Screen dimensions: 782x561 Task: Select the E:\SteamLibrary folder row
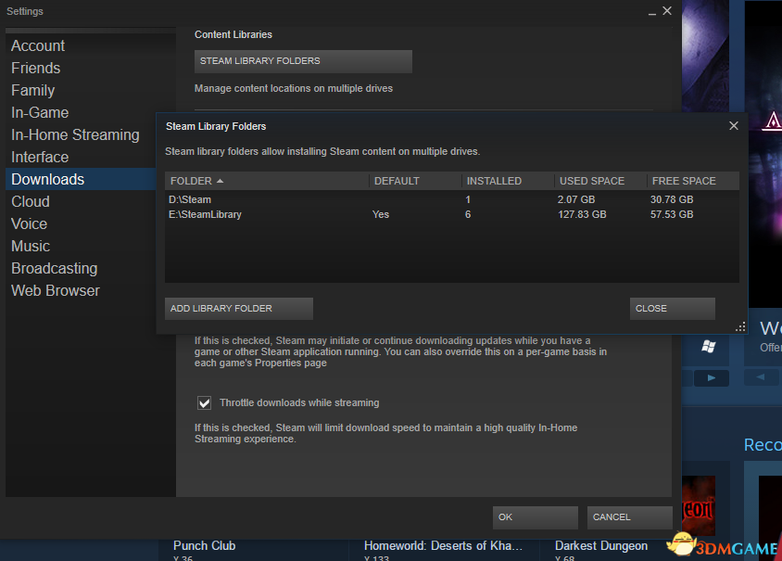[x=452, y=214]
